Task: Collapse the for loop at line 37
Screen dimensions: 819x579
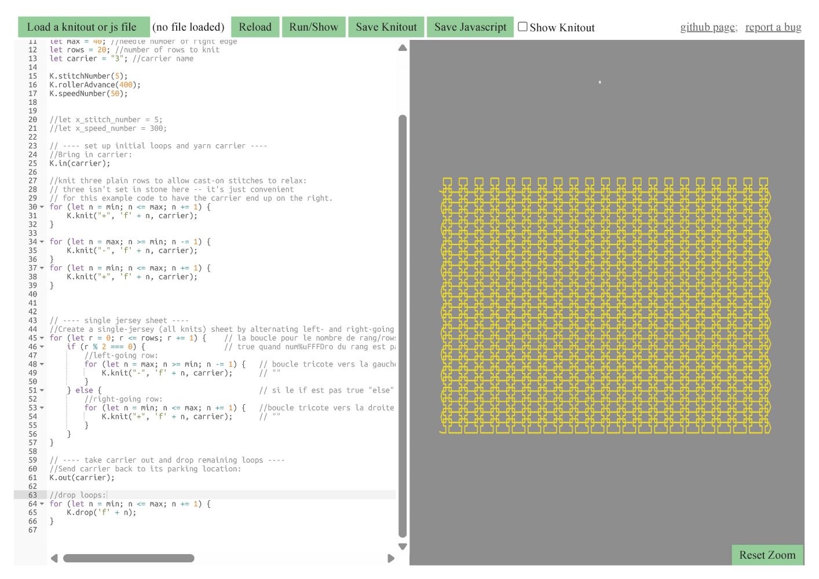Action: coord(42,268)
